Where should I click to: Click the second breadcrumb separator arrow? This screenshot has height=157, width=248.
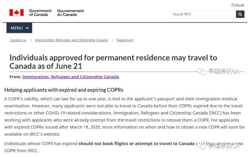click(x=113, y=40)
